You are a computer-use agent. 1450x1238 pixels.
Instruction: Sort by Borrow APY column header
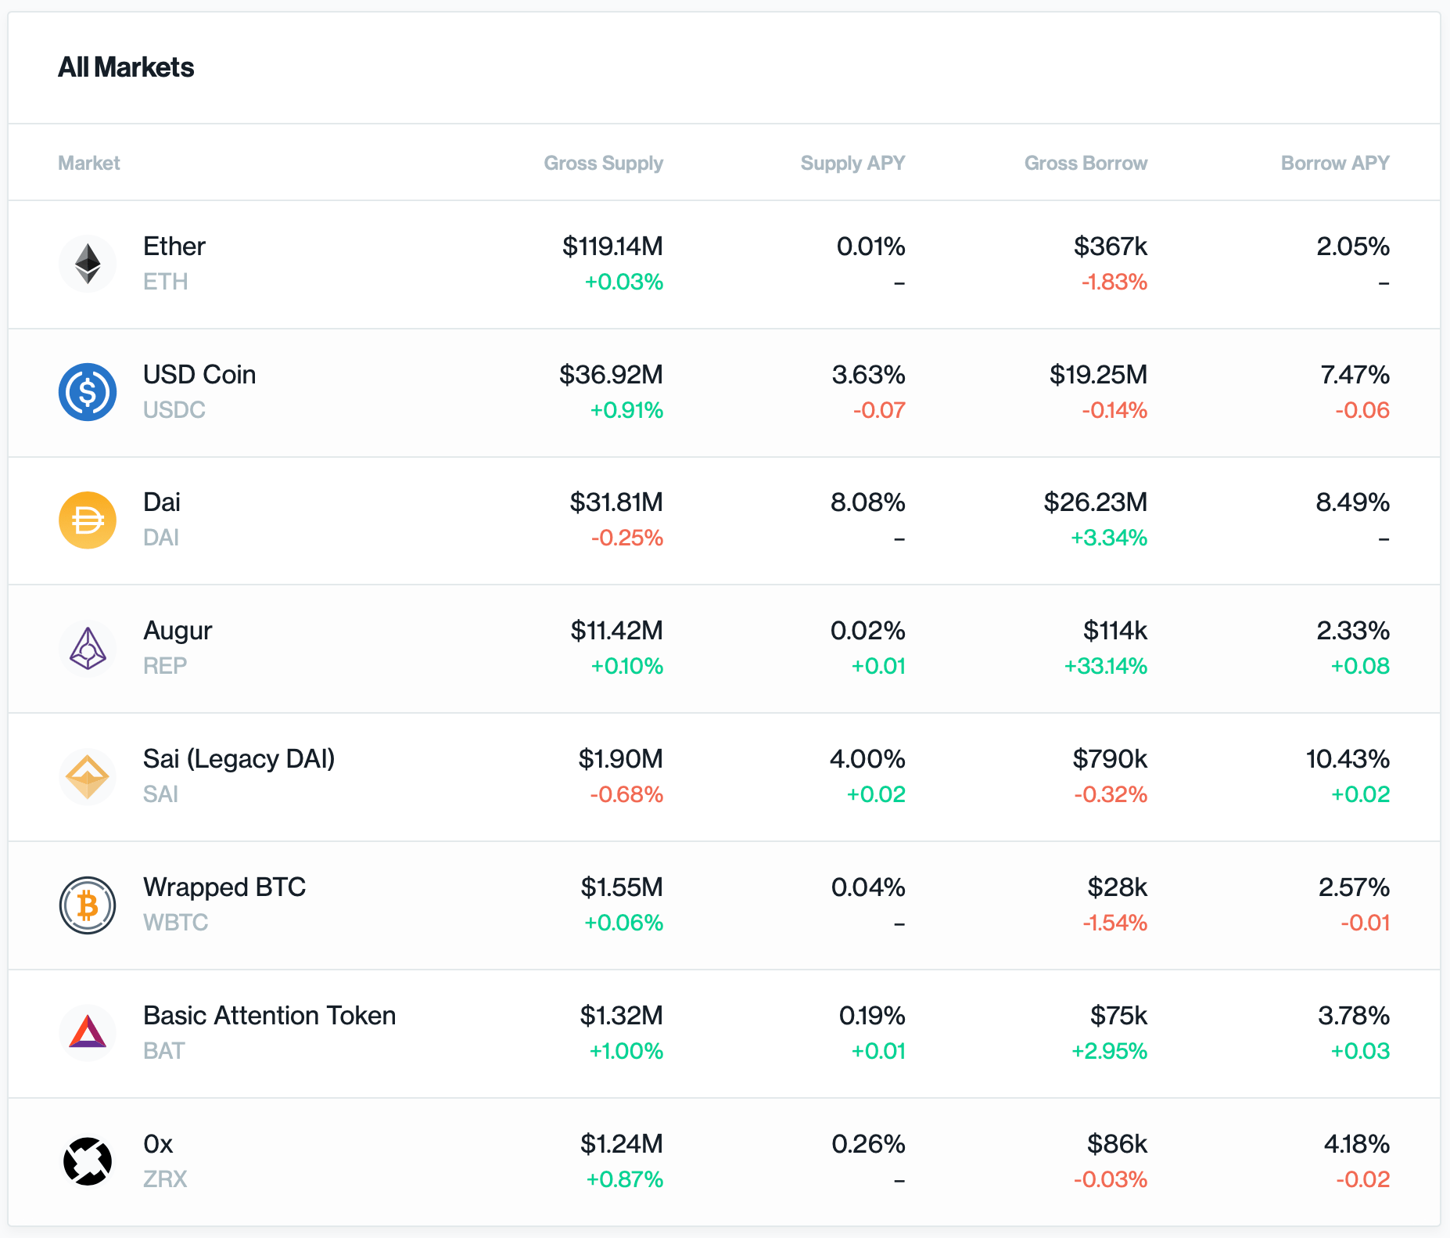click(x=1335, y=163)
